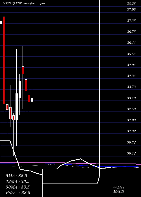The image size is (141, 197).
Task: Select the 32.53 price axis label
Action: [x=131, y=109]
